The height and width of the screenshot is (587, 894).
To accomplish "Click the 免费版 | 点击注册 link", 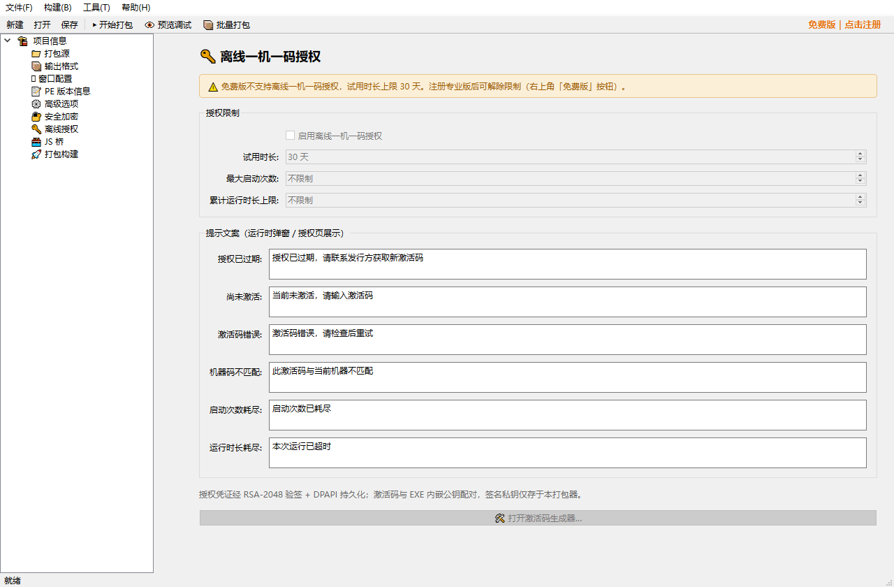I will click(x=844, y=25).
